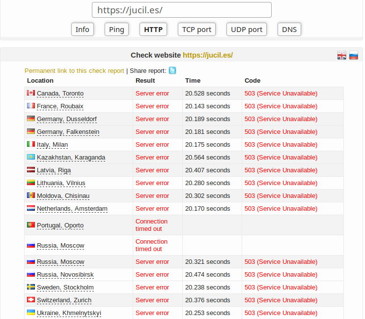Viewport: 365px width, 319px height.
Task: Click the Moldova flag icon
Action: coord(31,195)
